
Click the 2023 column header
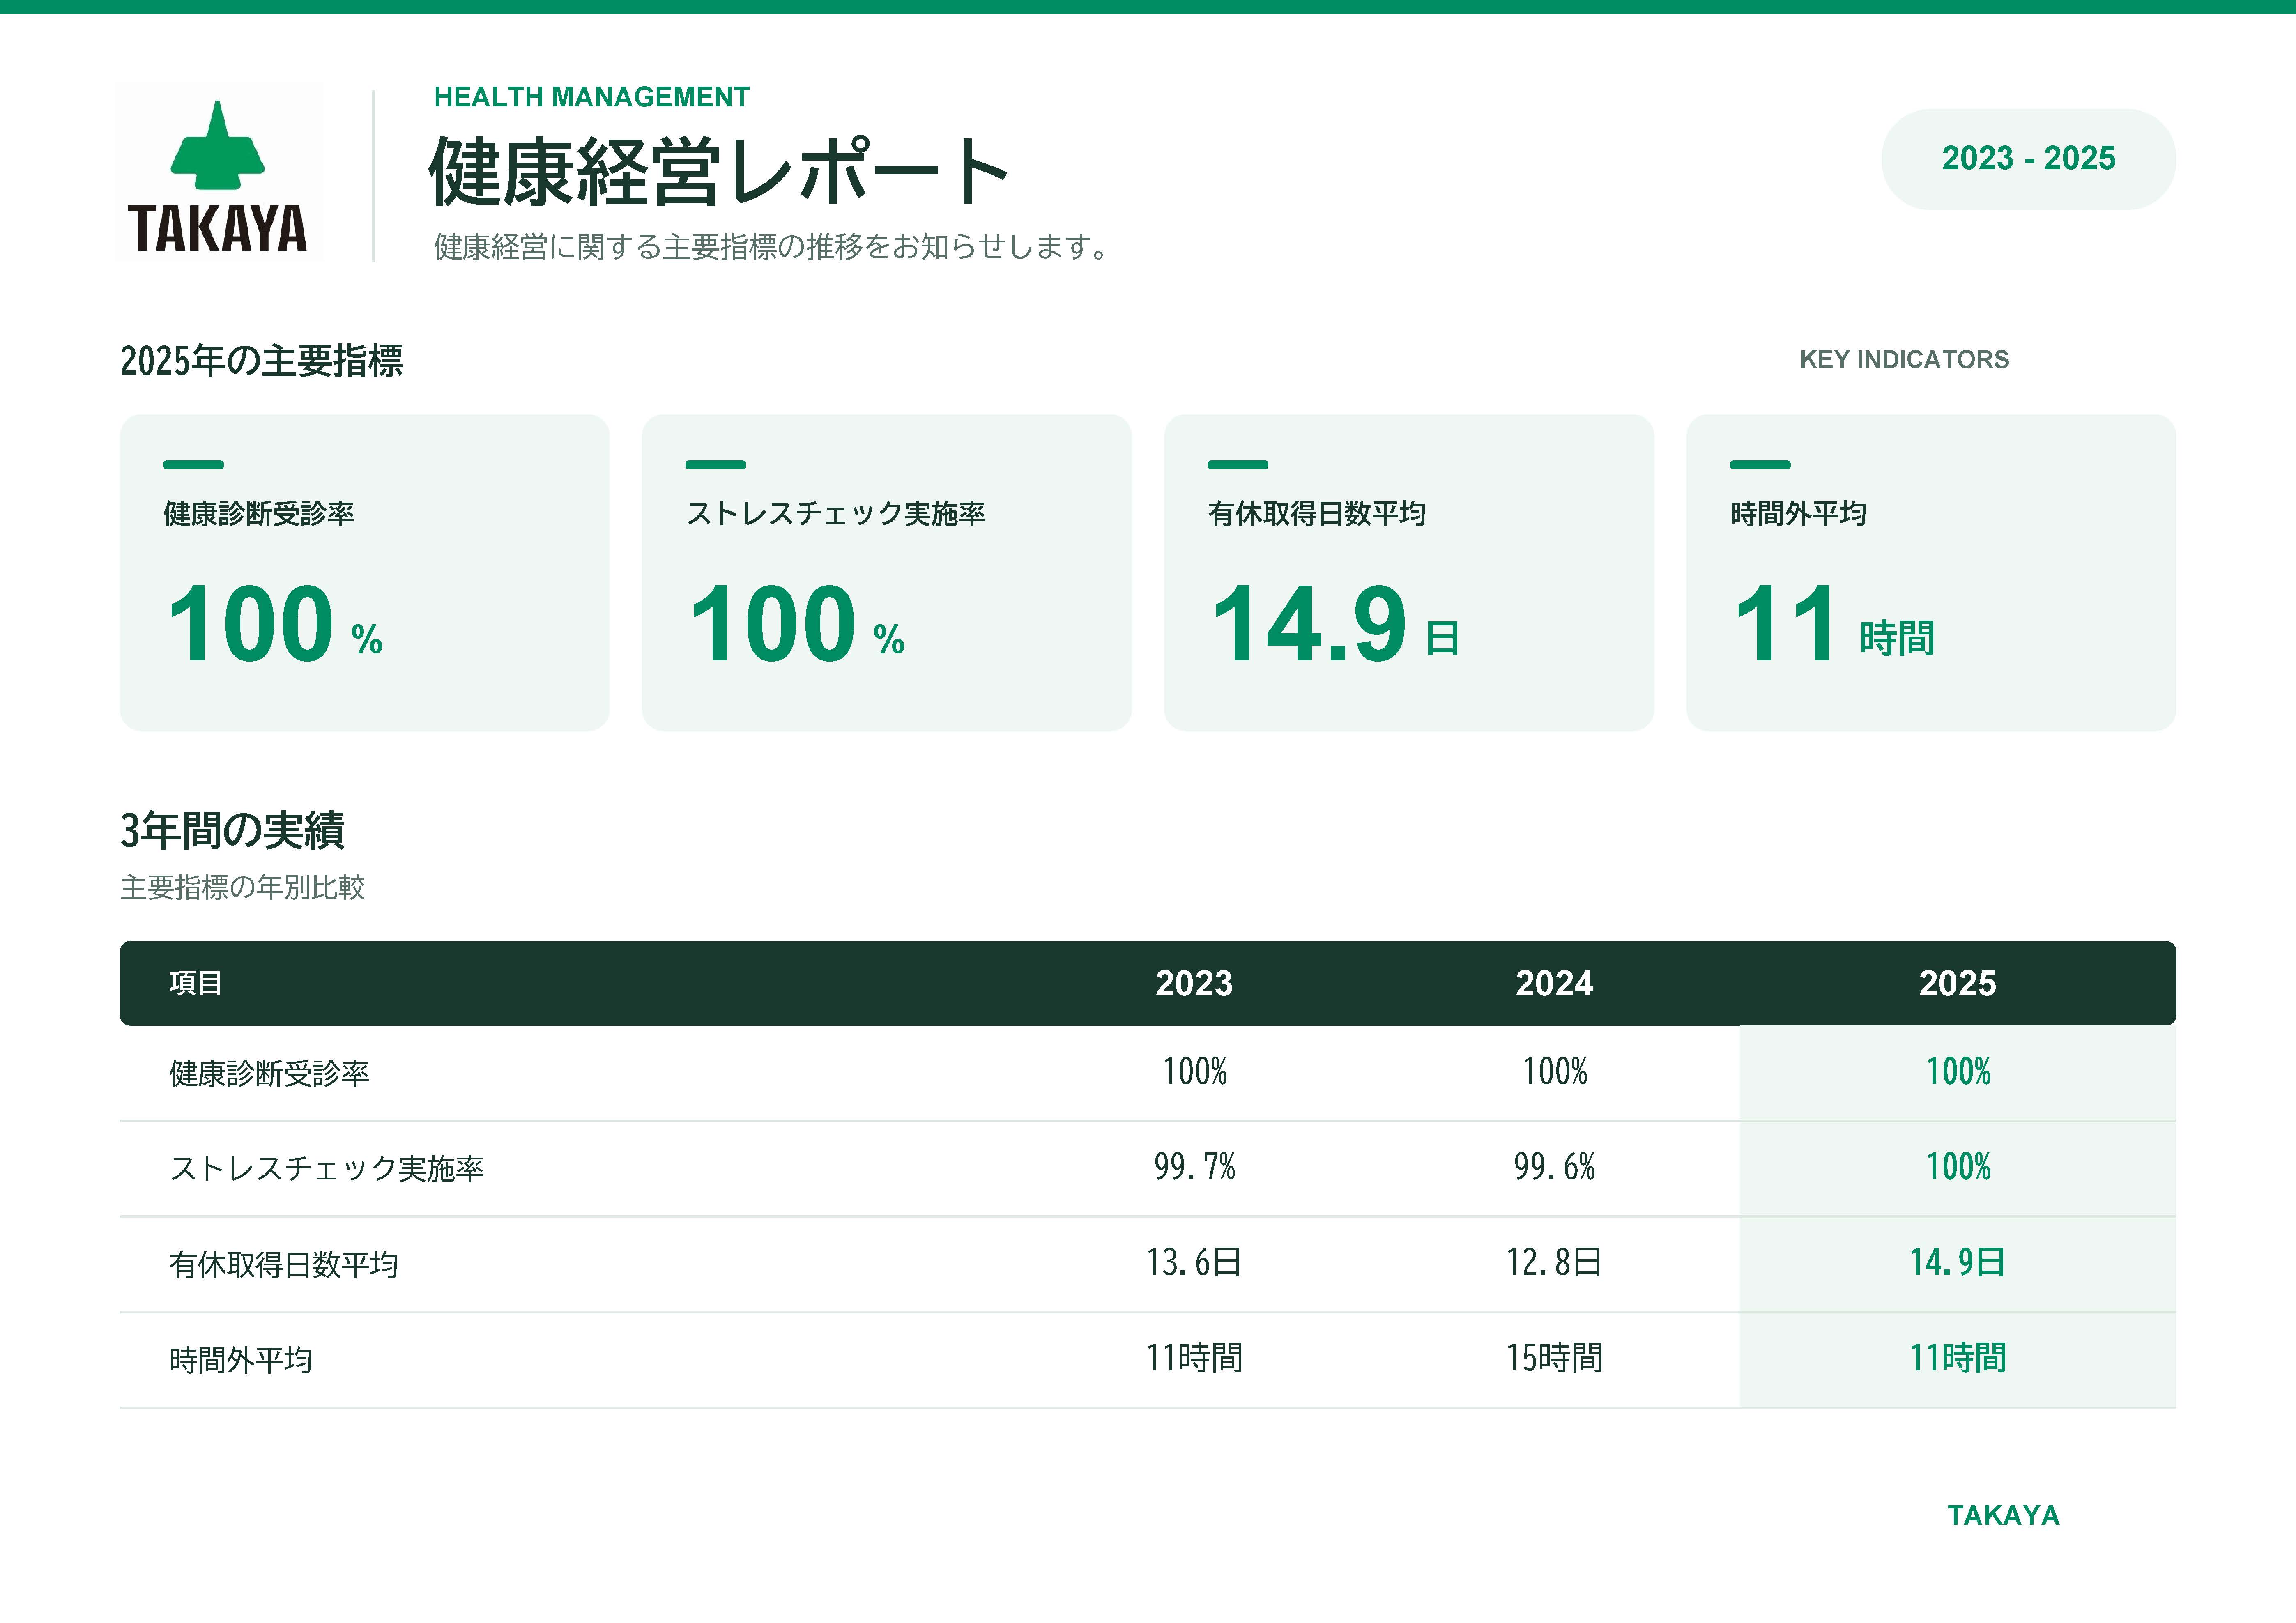pyautogui.click(x=1194, y=984)
